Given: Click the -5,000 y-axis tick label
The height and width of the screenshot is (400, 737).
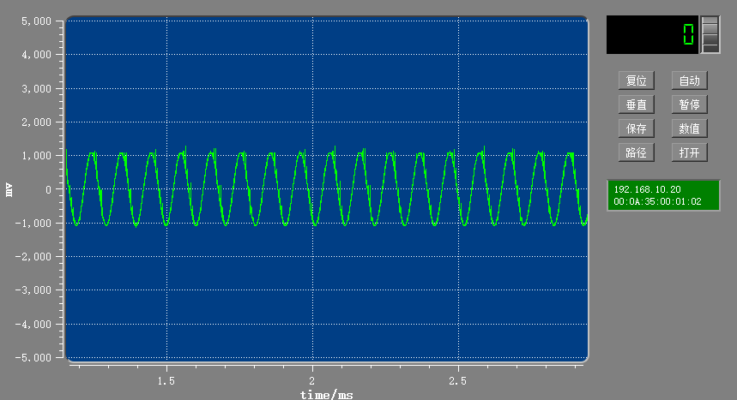Looking at the screenshot, I should 33,358.
